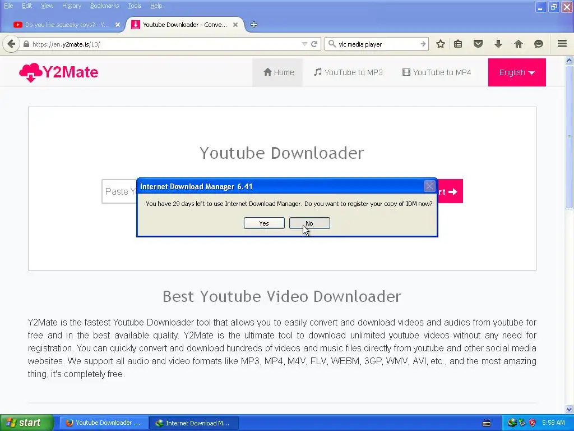Expand the English language dropdown
Image resolution: width=574 pixels, height=431 pixels.
click(516, 72)
